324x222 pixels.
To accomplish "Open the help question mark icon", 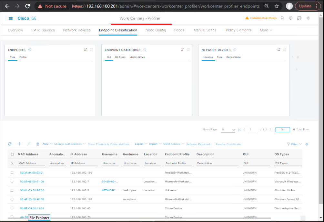I will 290,18.
